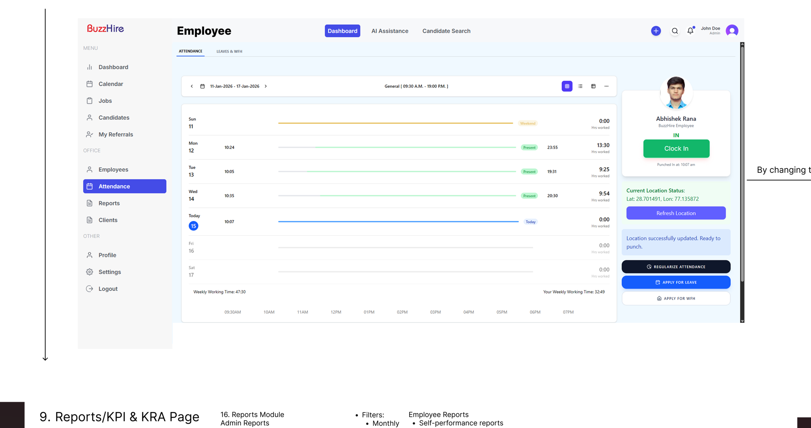This screenshot has width=811, height=428.
Task: Open the Candidate Search menu item
Action: click(446, 31)
